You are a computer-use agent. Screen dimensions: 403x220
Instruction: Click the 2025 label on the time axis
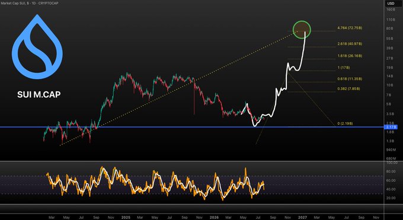126,218
